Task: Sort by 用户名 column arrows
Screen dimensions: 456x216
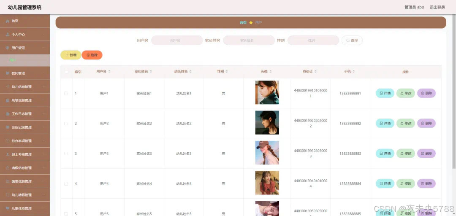Action: 109,72
